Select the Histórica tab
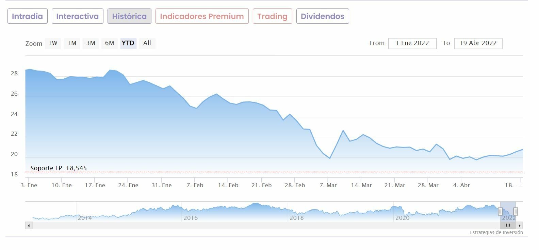 coord(129,16)
